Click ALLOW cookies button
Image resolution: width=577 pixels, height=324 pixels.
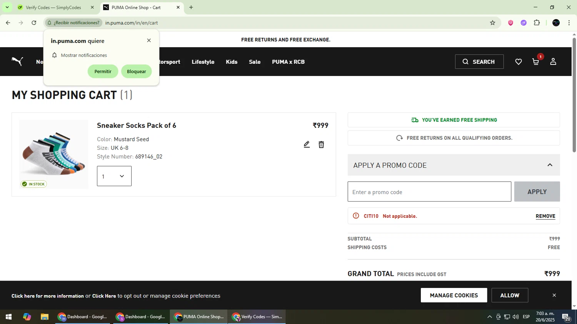click(x=510, y=295)
